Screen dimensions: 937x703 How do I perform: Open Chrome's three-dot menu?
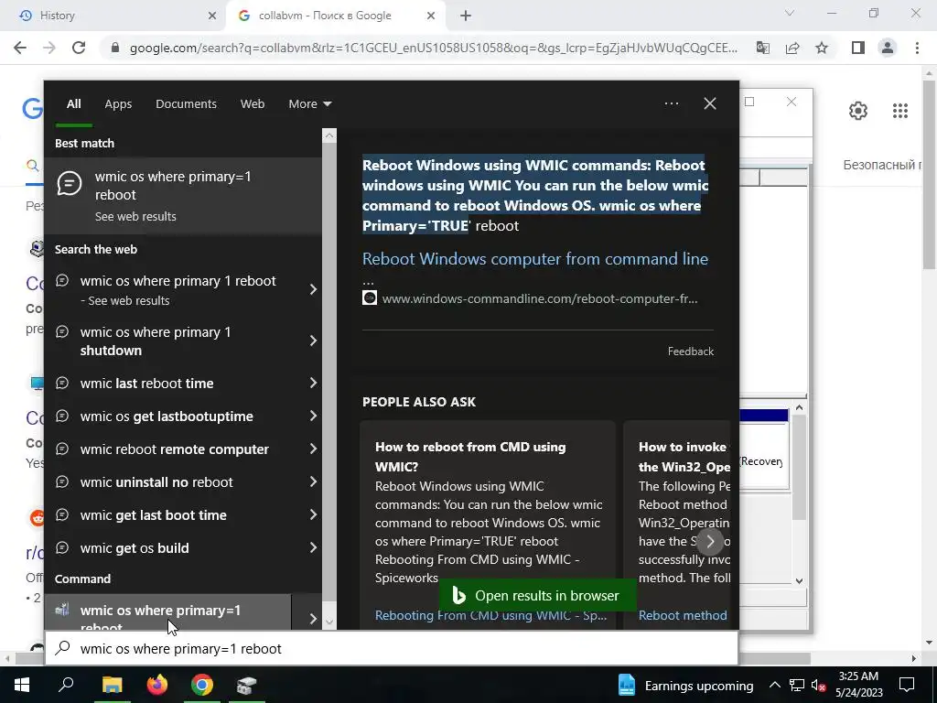click(917, 48)
